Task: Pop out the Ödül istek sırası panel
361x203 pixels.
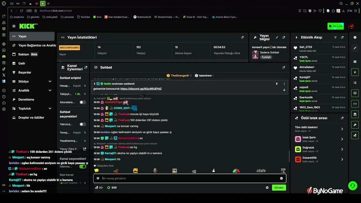Action: [x=342, y=118]
